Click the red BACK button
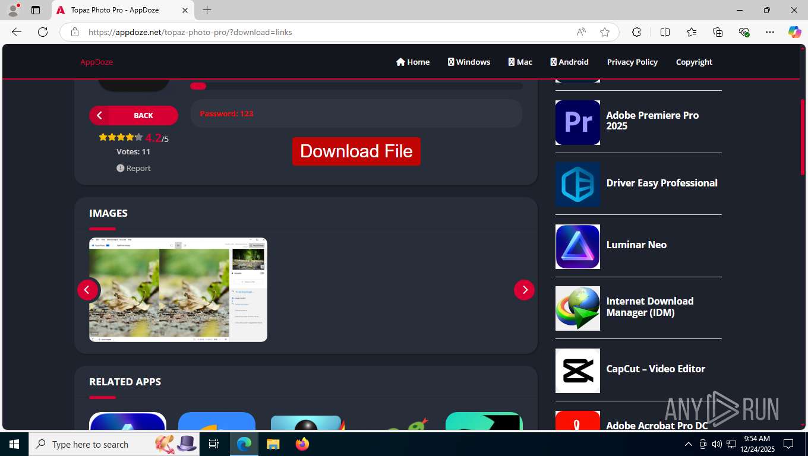 tap(134, 115)
